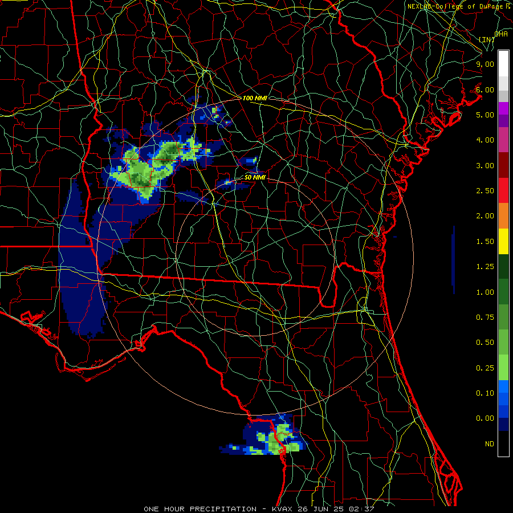Click the '2.50' legend value

(x=485, y=191)
